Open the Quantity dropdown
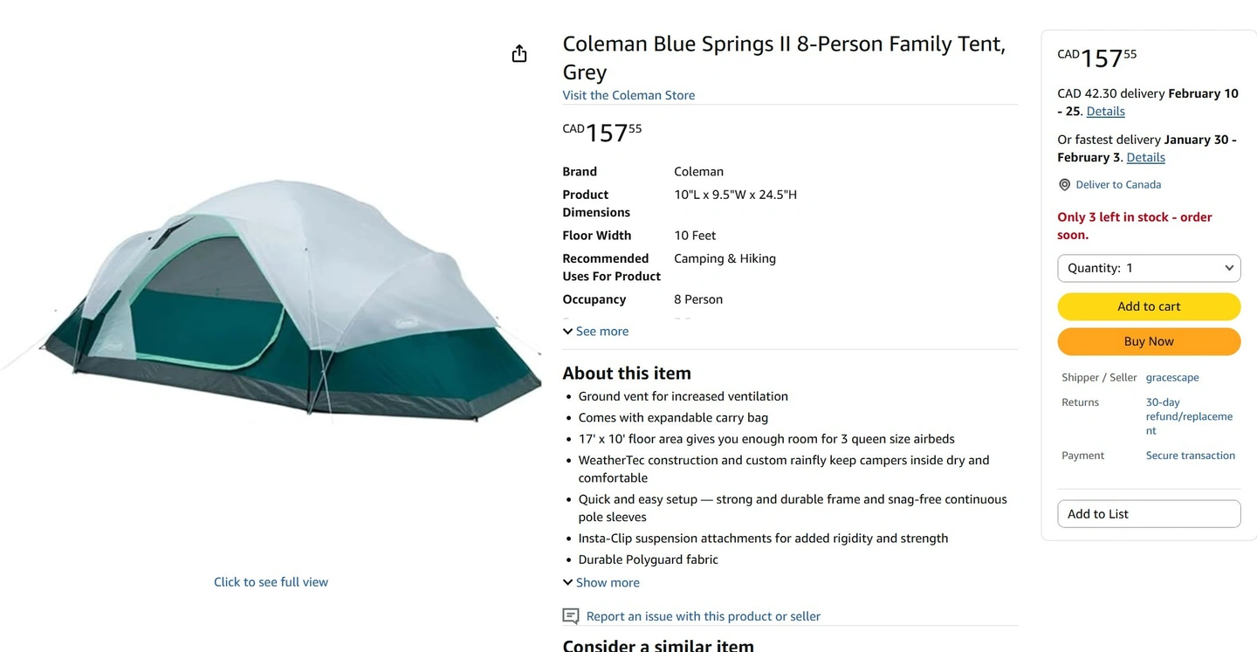The image size is (1257, 652). 1149,268
